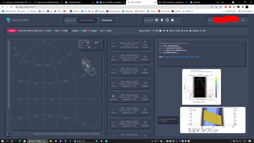The image size is (254, 143).
Task: Open SIMBAD link for 4FGL J0037.6+3653
Action: click(x=145, y=71)
